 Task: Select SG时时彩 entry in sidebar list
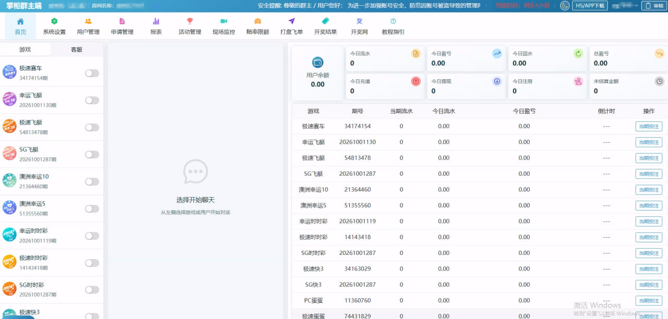[x=52, y=290]
